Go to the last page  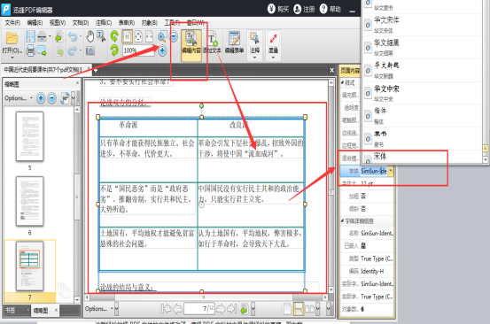231,309
